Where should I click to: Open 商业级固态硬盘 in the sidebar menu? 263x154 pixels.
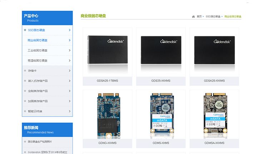pyautogui.click(x=38, y=40)
